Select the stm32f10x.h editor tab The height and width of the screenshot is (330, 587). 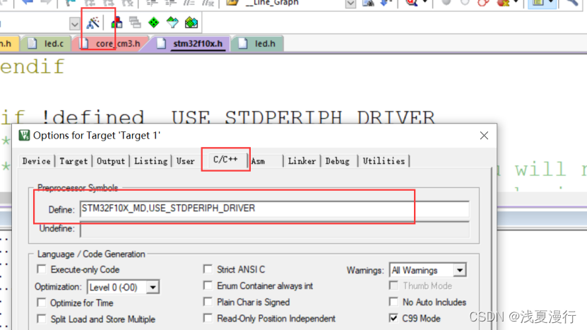coord(191,44)
